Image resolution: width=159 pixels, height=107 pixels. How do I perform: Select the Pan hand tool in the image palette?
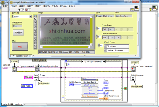pyautogui.click(x=35, y=21)
